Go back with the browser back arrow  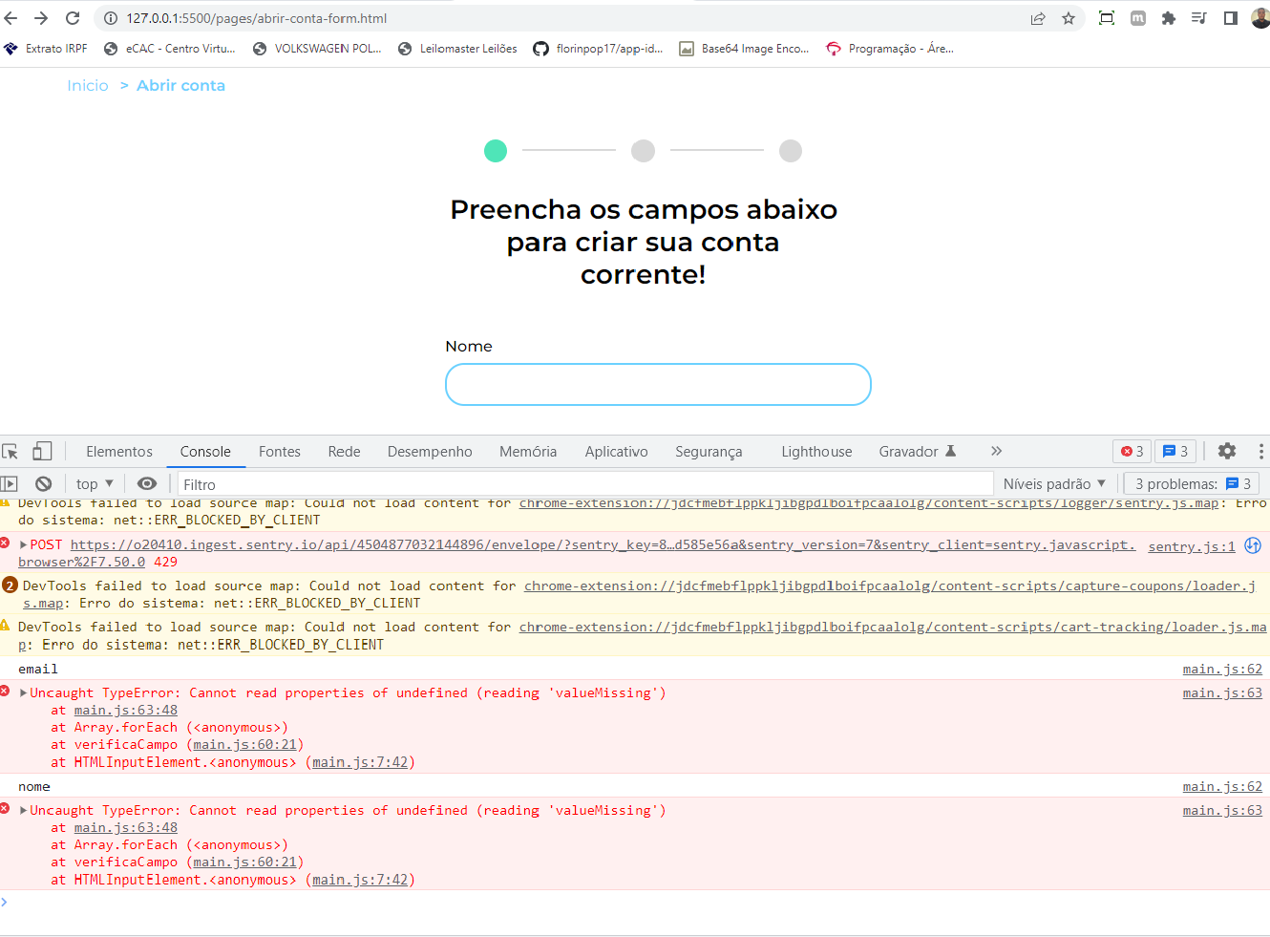click(x=11, y=18)
